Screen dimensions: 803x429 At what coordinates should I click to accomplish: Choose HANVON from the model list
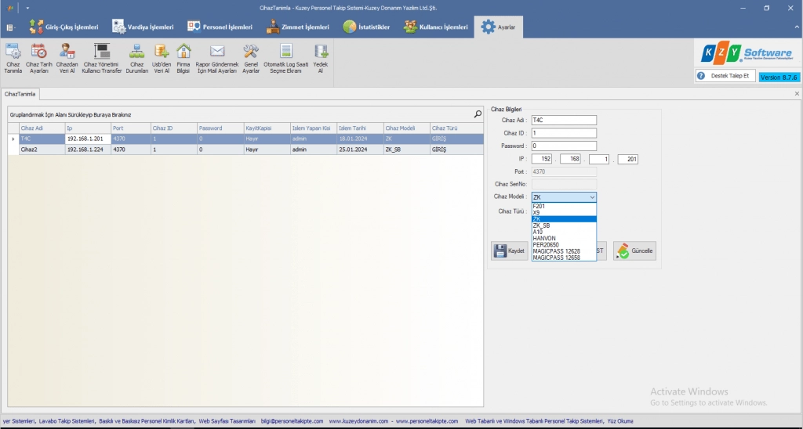pos(544,238)
